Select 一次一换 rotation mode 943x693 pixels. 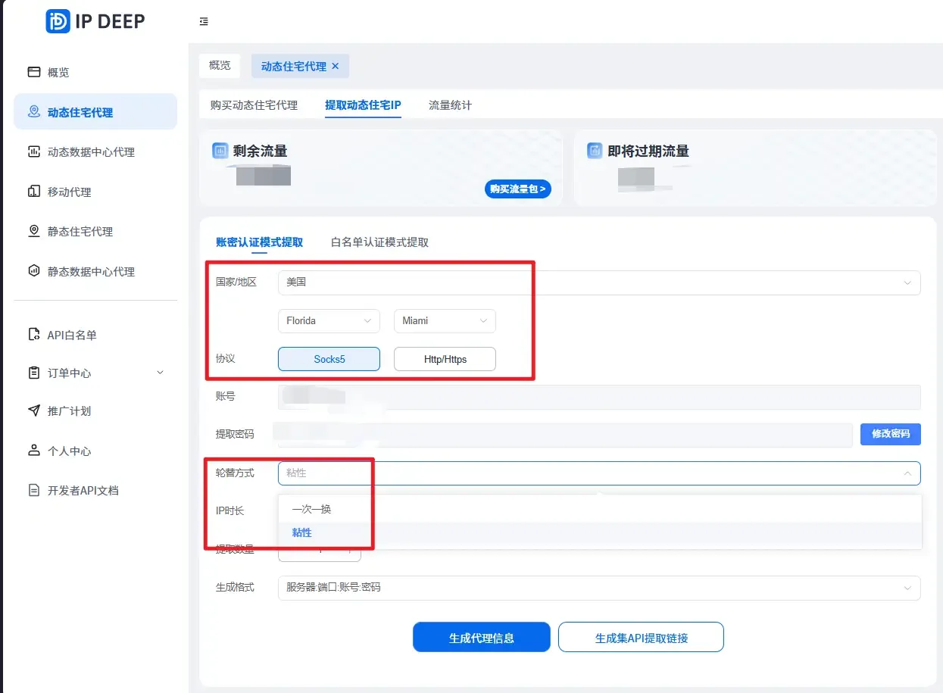(x=311, y=510)
